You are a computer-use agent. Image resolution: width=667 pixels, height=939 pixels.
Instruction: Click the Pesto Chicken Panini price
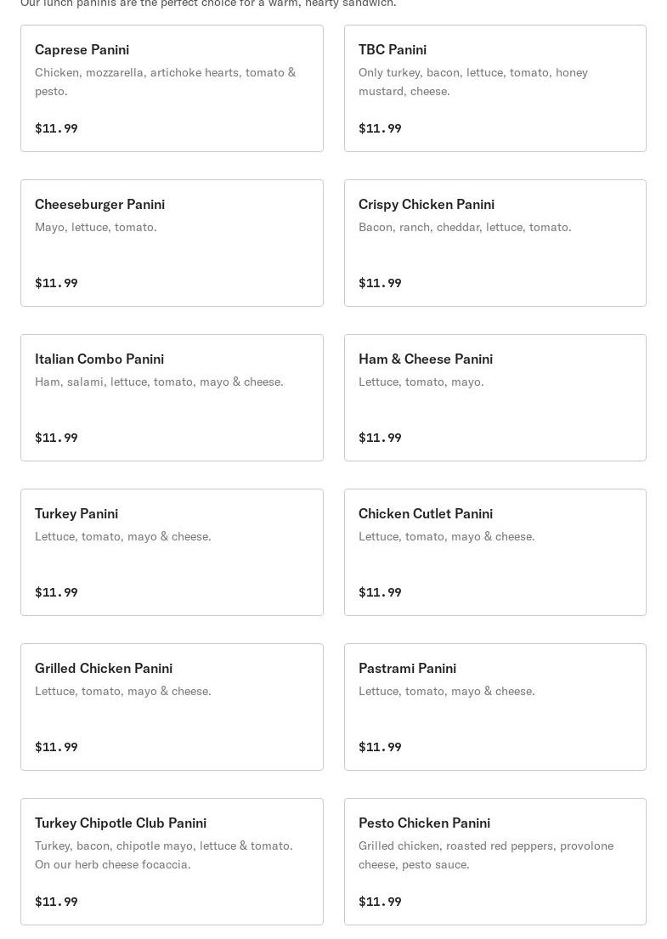(380, 902)
